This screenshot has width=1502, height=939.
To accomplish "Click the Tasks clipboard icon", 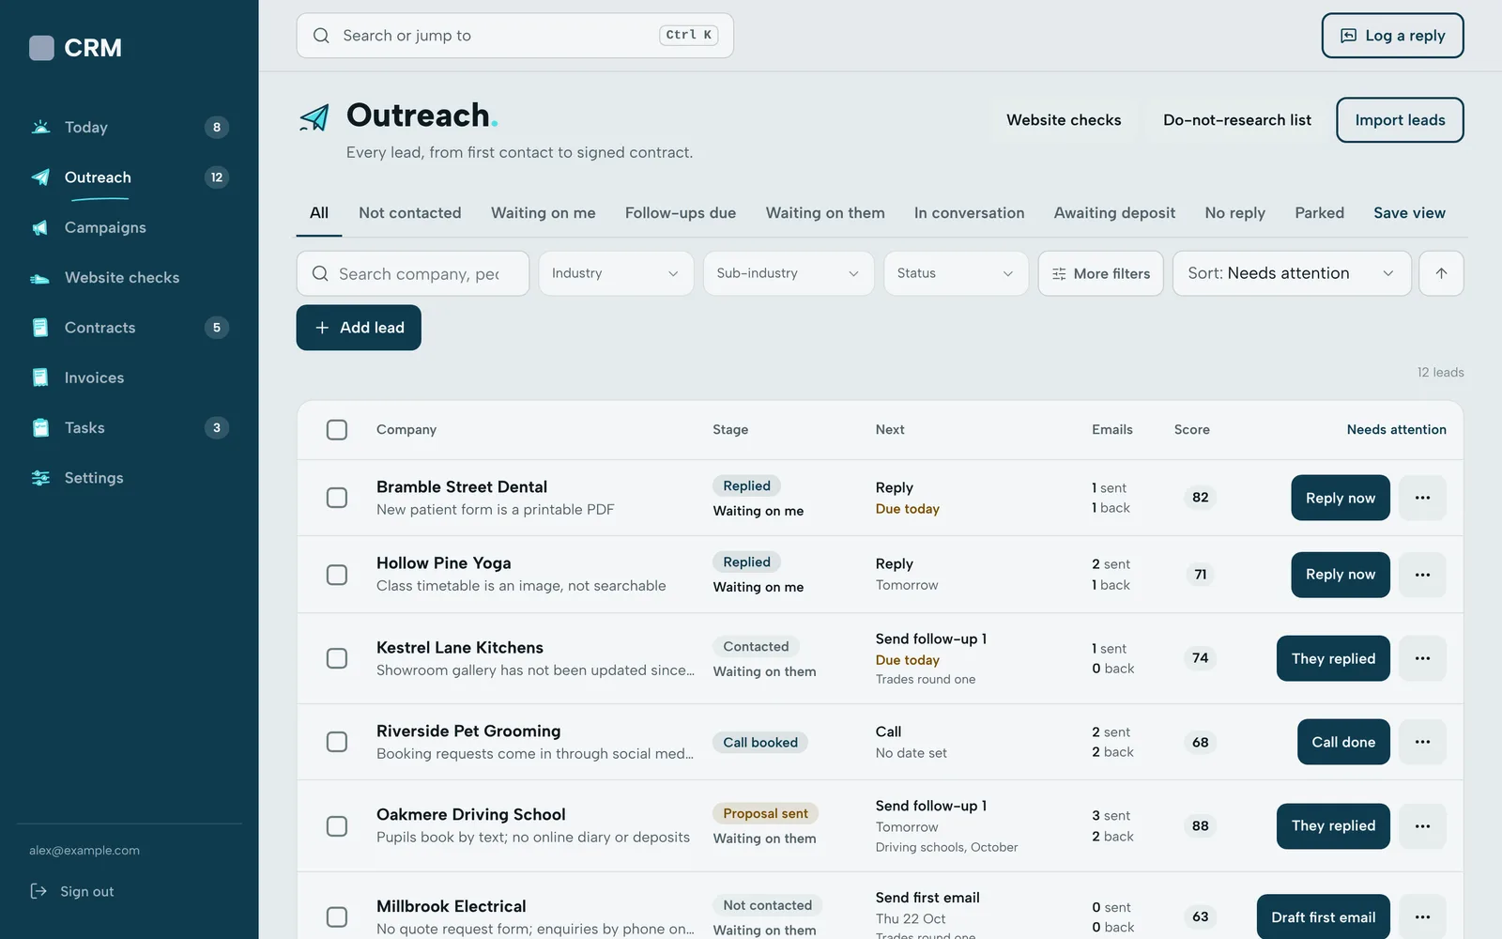I will click(x=40, y=428).
